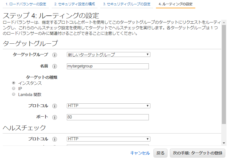
Task: Click 次の手順: ターゲットの登録 button
Action: coord(197,153)
